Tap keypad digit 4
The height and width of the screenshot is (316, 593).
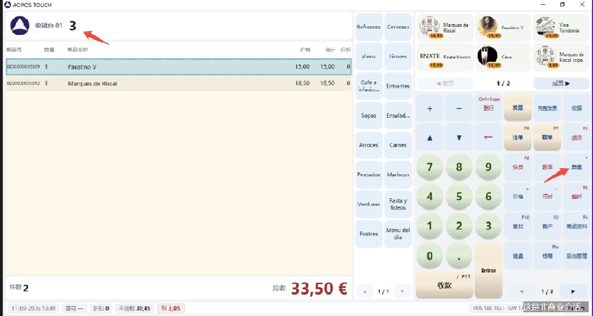tap(430, 196)
